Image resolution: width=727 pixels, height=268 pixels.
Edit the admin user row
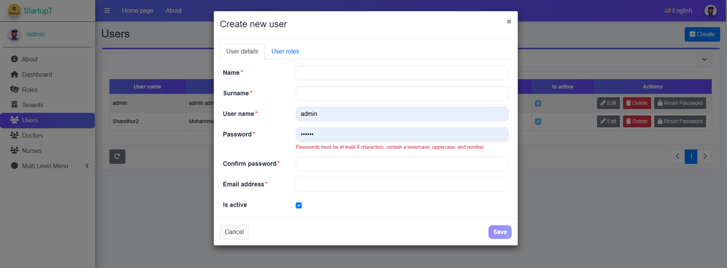(608, 103)
